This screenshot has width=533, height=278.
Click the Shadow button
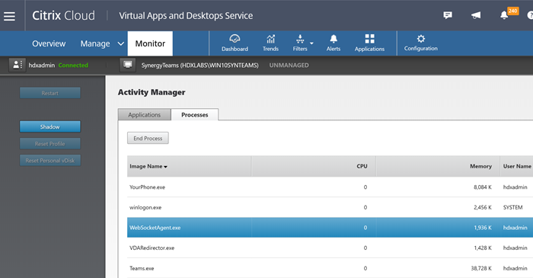[50, 126]
